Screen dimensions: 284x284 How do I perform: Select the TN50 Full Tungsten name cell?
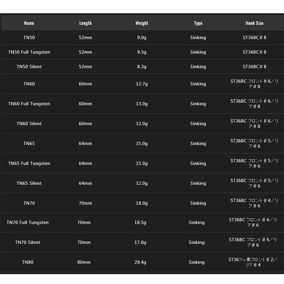pos(29,52)
